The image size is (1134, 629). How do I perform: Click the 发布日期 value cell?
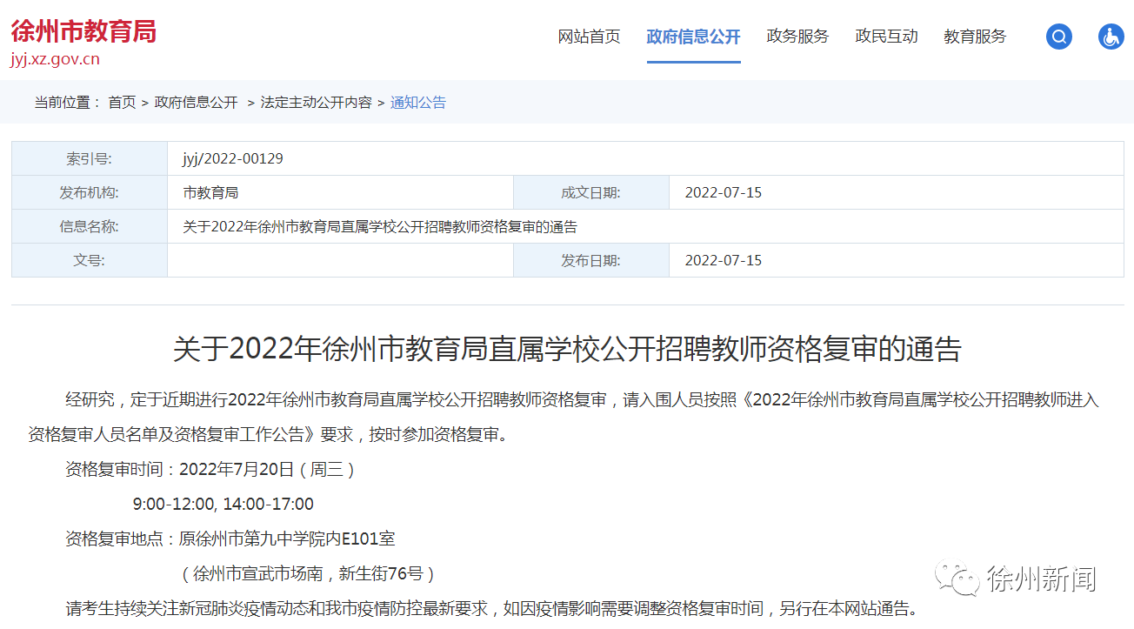(x=896, y=260)
